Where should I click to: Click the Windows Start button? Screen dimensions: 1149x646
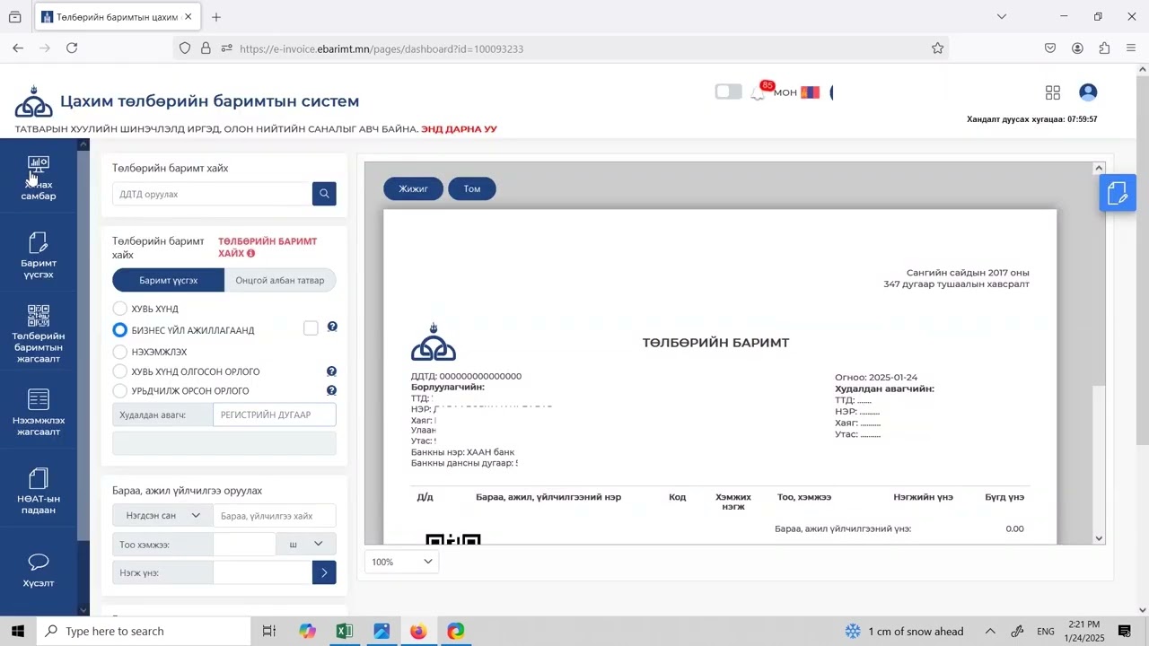(18, 631)
